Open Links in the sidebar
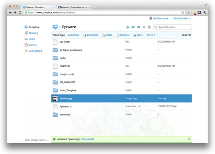The height and width of the screenshot is (154, 215). click(29, 39)
